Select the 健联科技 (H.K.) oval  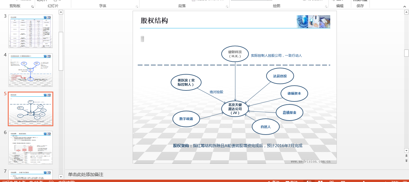tap(235, 54)
